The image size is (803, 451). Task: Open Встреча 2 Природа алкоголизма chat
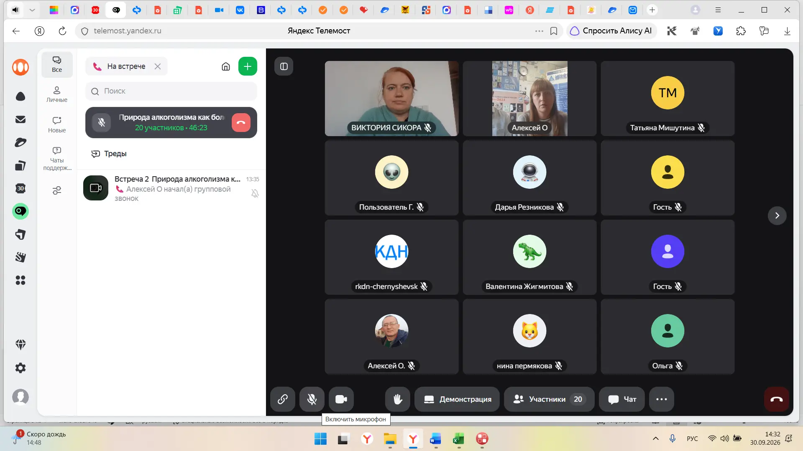point(171,188)
